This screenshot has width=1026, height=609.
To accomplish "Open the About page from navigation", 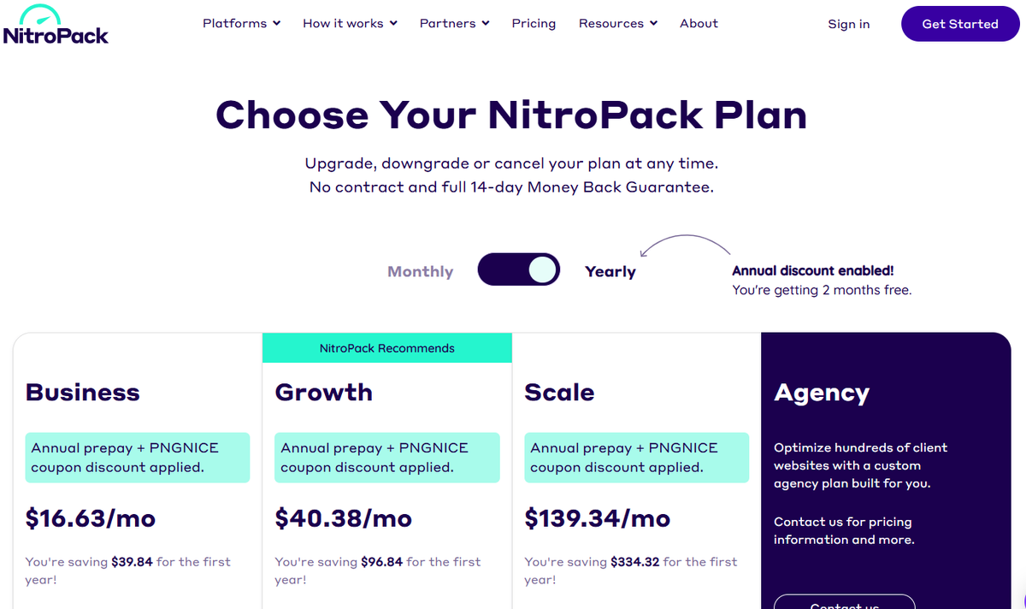I will (699, 23).
